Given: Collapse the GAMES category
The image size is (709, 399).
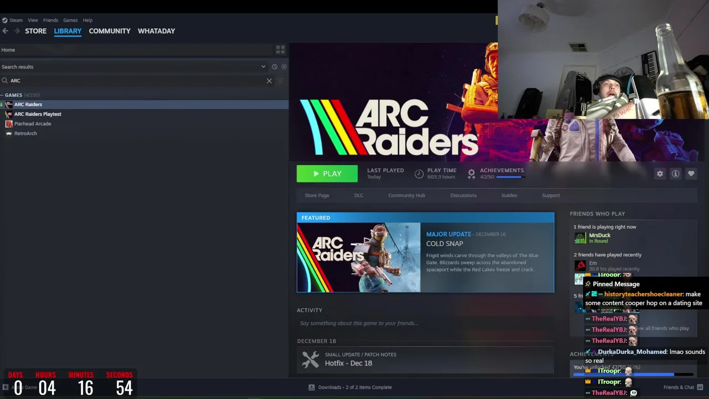Looking at the screenshot, I should coord(2,95).
